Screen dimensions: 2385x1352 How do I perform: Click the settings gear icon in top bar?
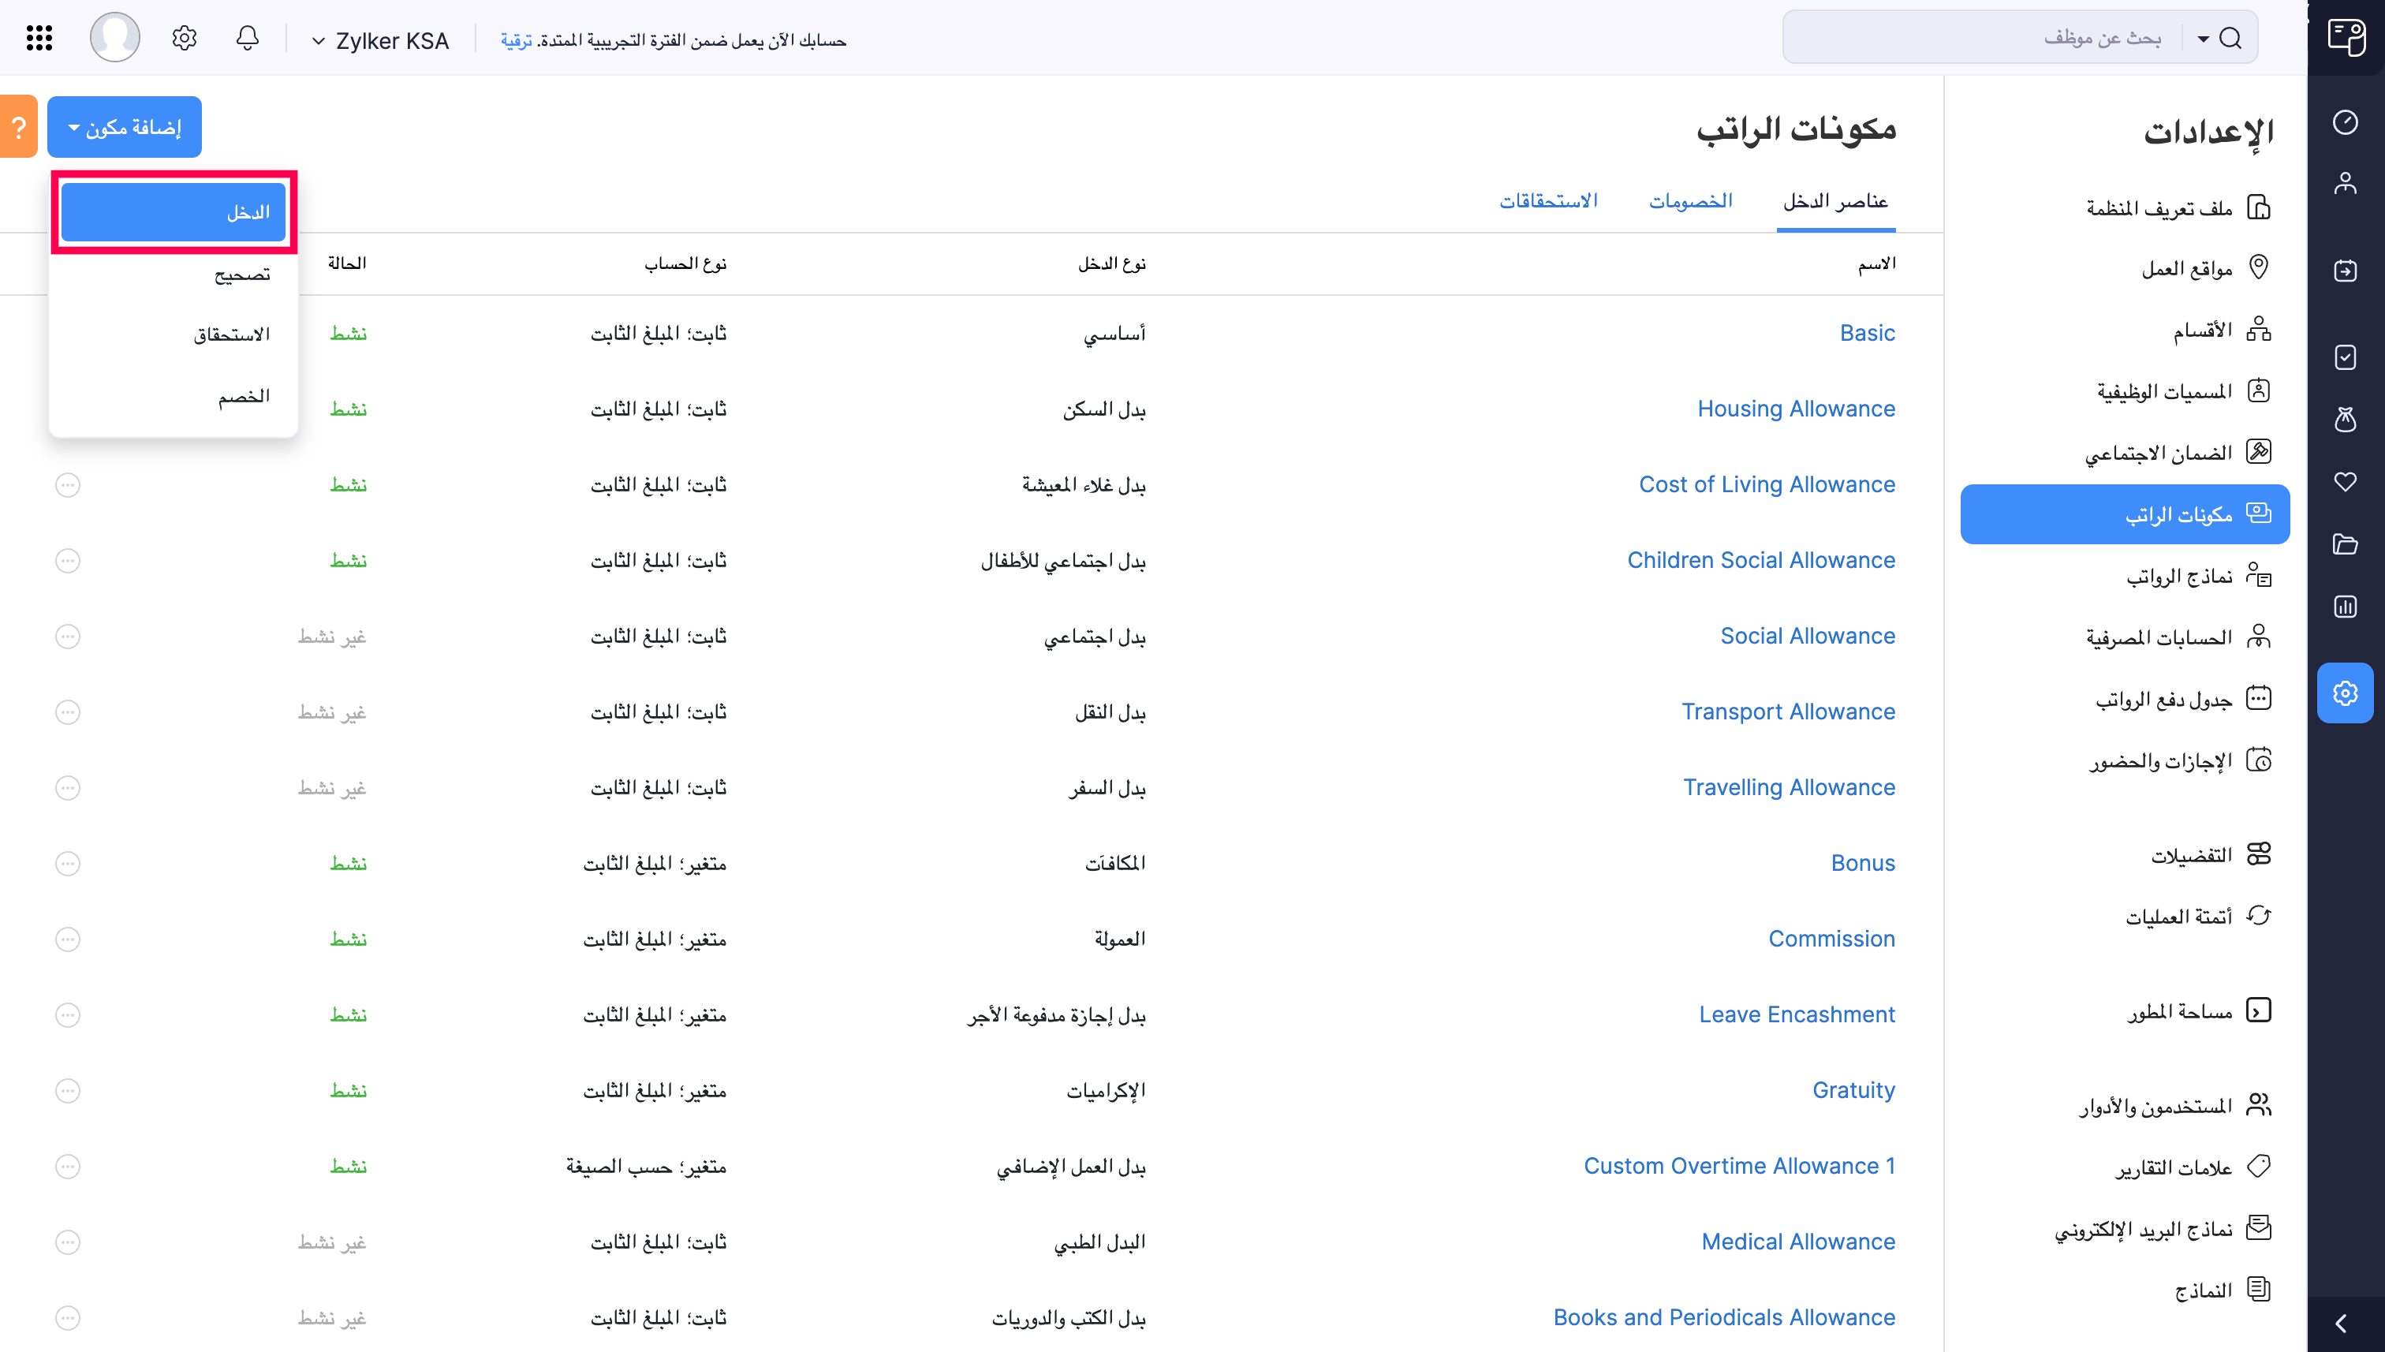click(184, 38)
